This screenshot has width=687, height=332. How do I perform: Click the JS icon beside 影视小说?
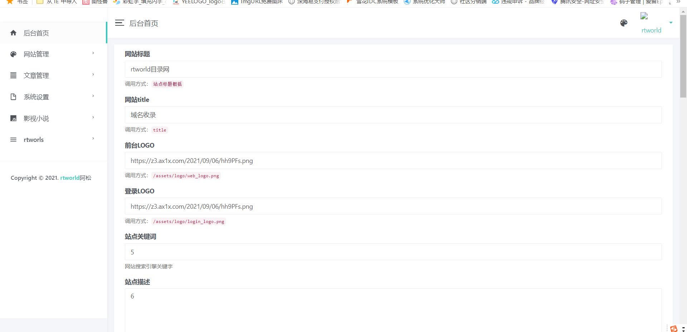tap(14, 118)
